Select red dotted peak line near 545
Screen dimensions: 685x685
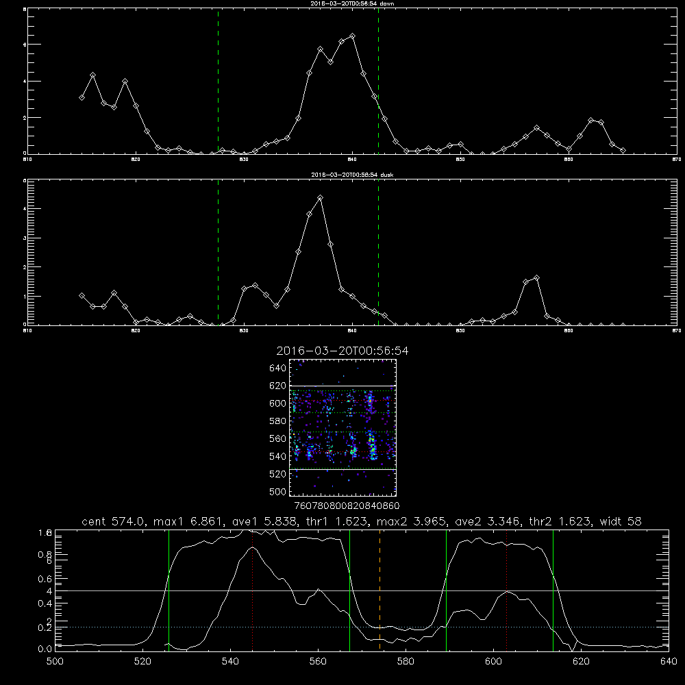253,590
